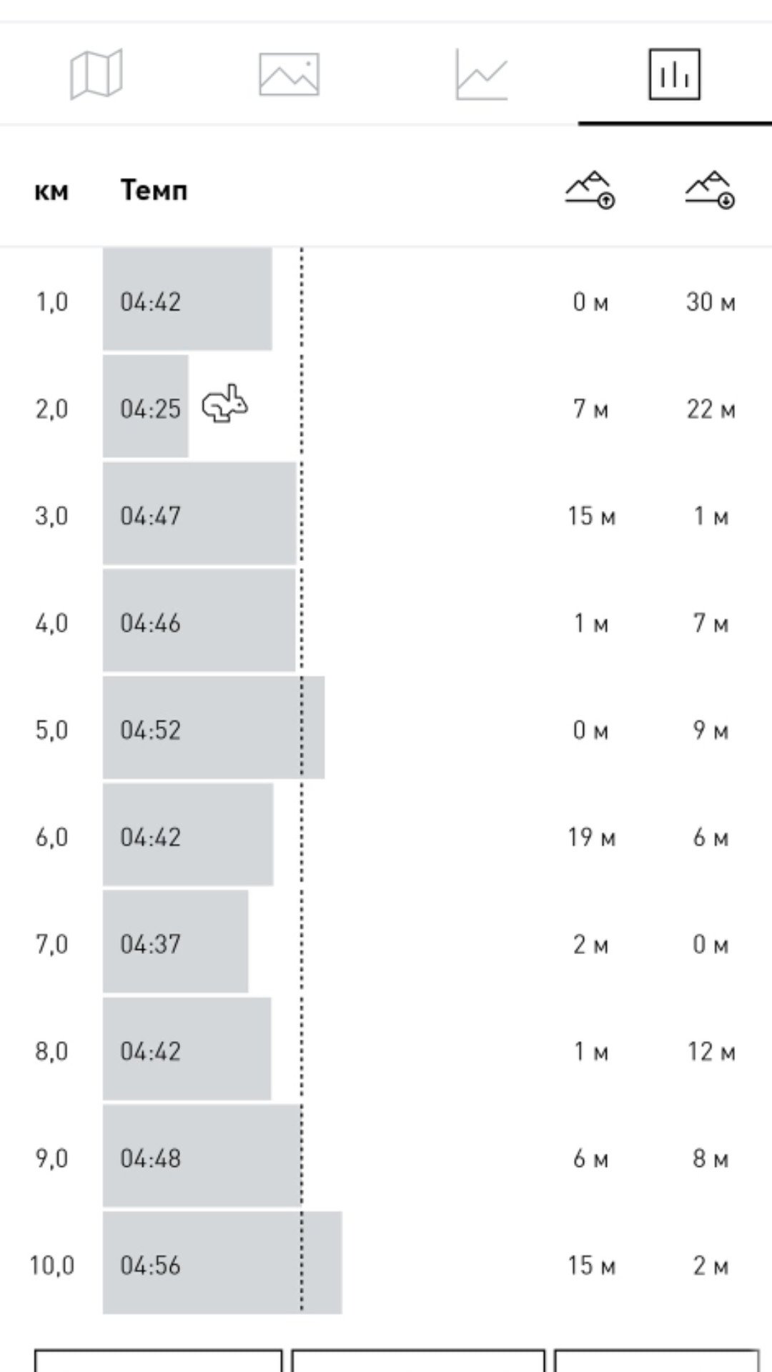
Task: Select the 04:46 pace bar
Action: [199, 620]
